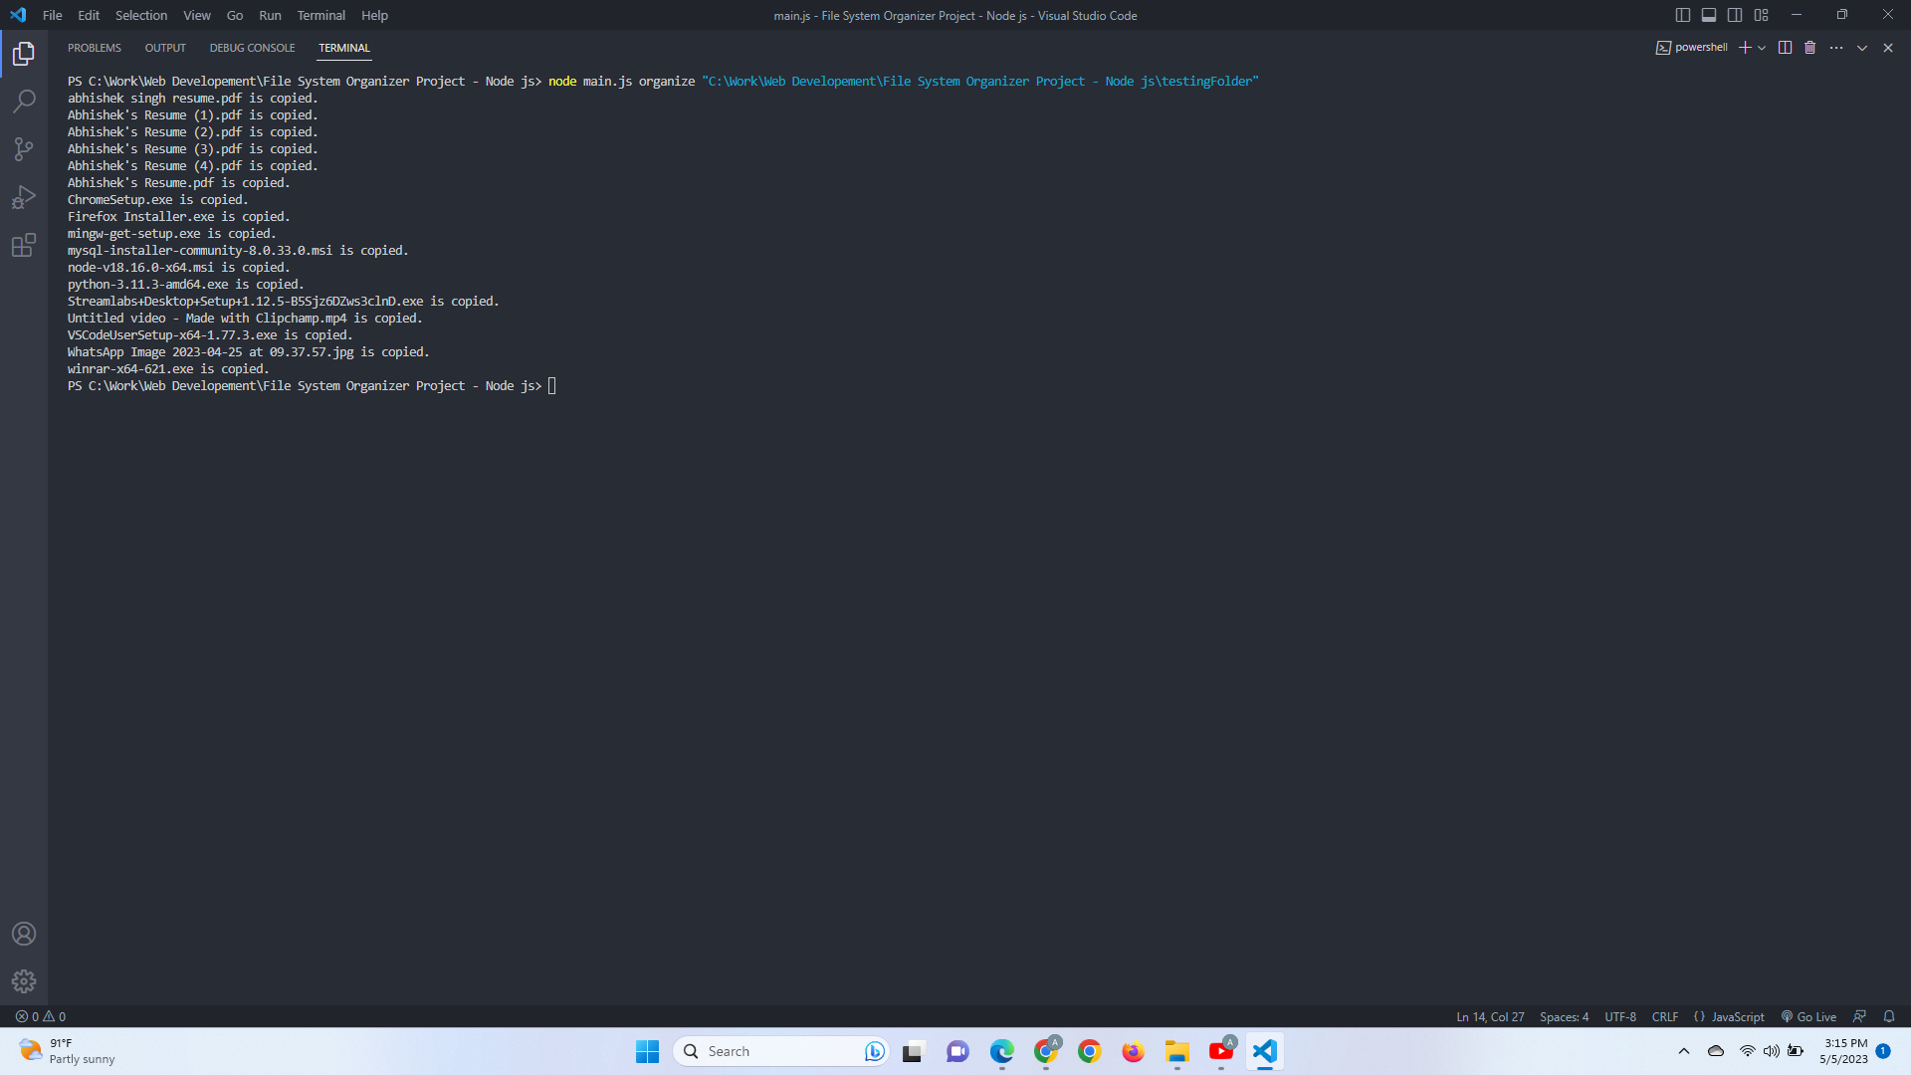Screen dimensions: 1911x1075
Task: Open clock showing 3:15 PM
Action: [x=1844, y=1051]
